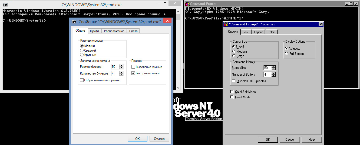Close Command Prompt Properties dialog

(x=321, y=24)
